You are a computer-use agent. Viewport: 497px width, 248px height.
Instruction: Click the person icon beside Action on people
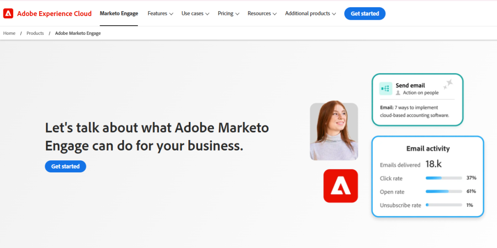click(398, 93)
